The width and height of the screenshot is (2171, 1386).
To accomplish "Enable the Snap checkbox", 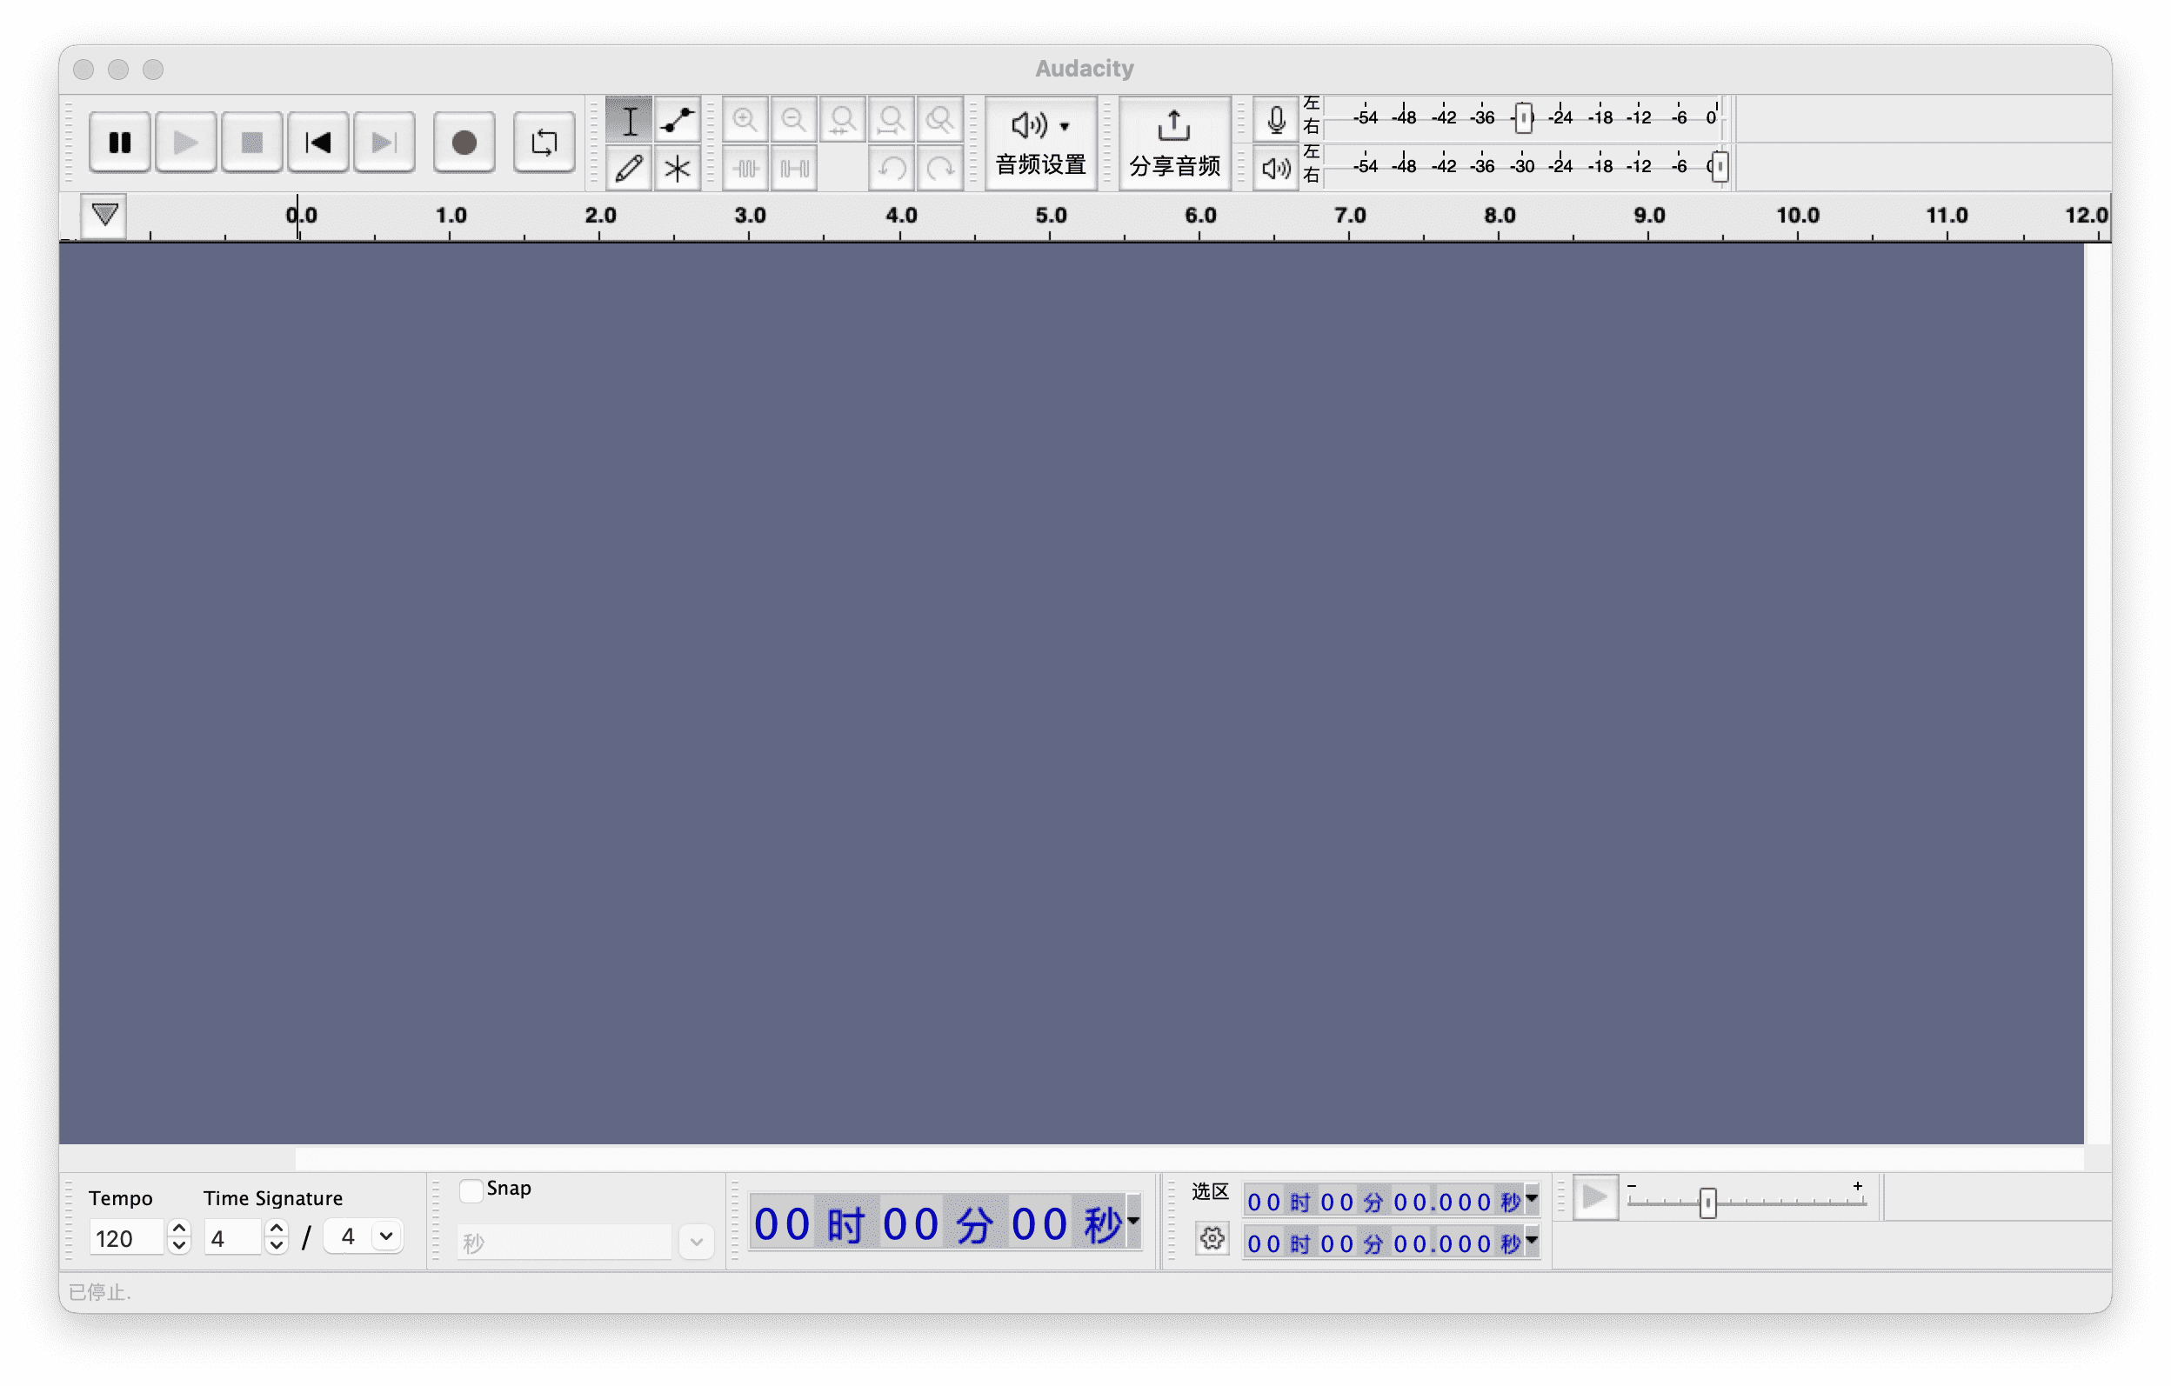I will [x=470, y=1189].
